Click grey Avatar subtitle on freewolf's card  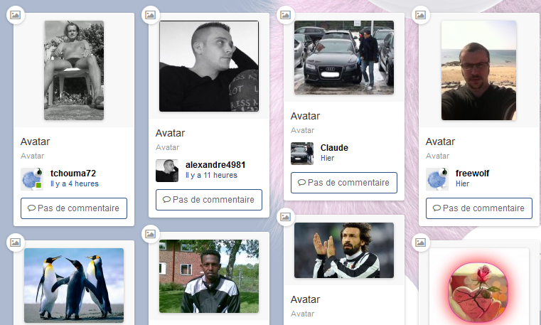[437, 156]
